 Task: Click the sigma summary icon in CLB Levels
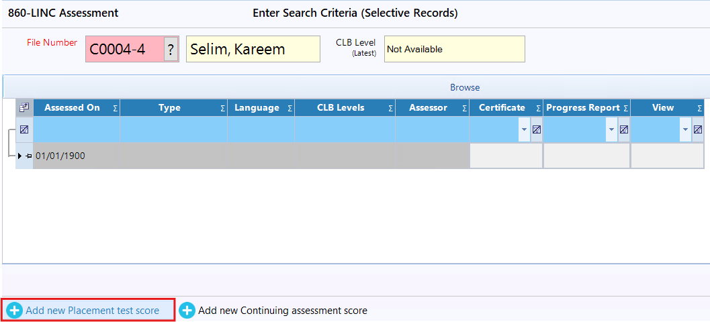390,108
